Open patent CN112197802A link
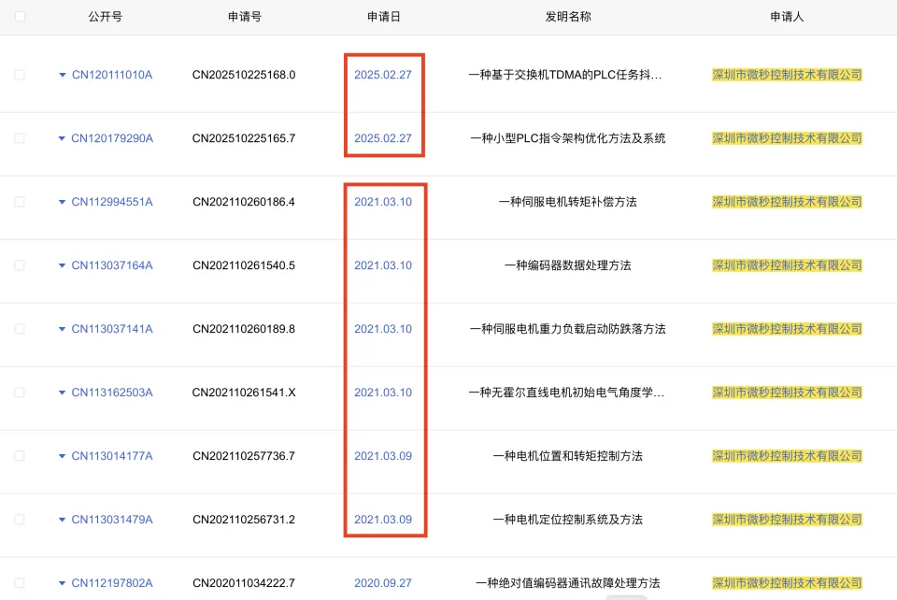The height and width of the screenshot is (600, 897). click(x=112, y=583)
